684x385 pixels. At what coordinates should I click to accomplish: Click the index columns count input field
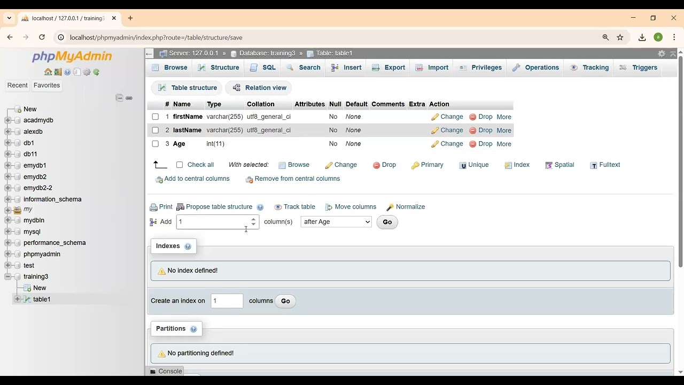coord(227,301)
